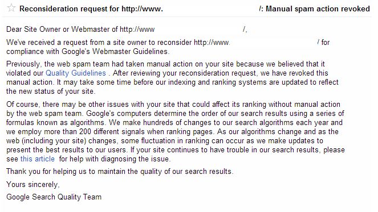The width and height of the screenshot is (378, 212).
Task: Click 'Manual spam action revoked' in subject
Action: point(318,9)
